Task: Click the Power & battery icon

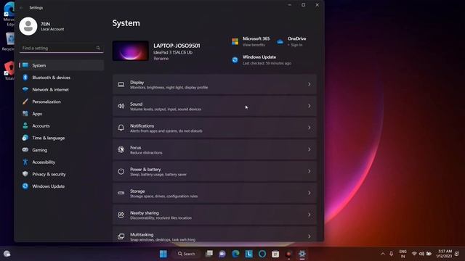Action: point(121,171)
